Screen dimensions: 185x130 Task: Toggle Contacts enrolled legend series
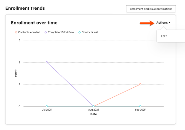[28, 32]
